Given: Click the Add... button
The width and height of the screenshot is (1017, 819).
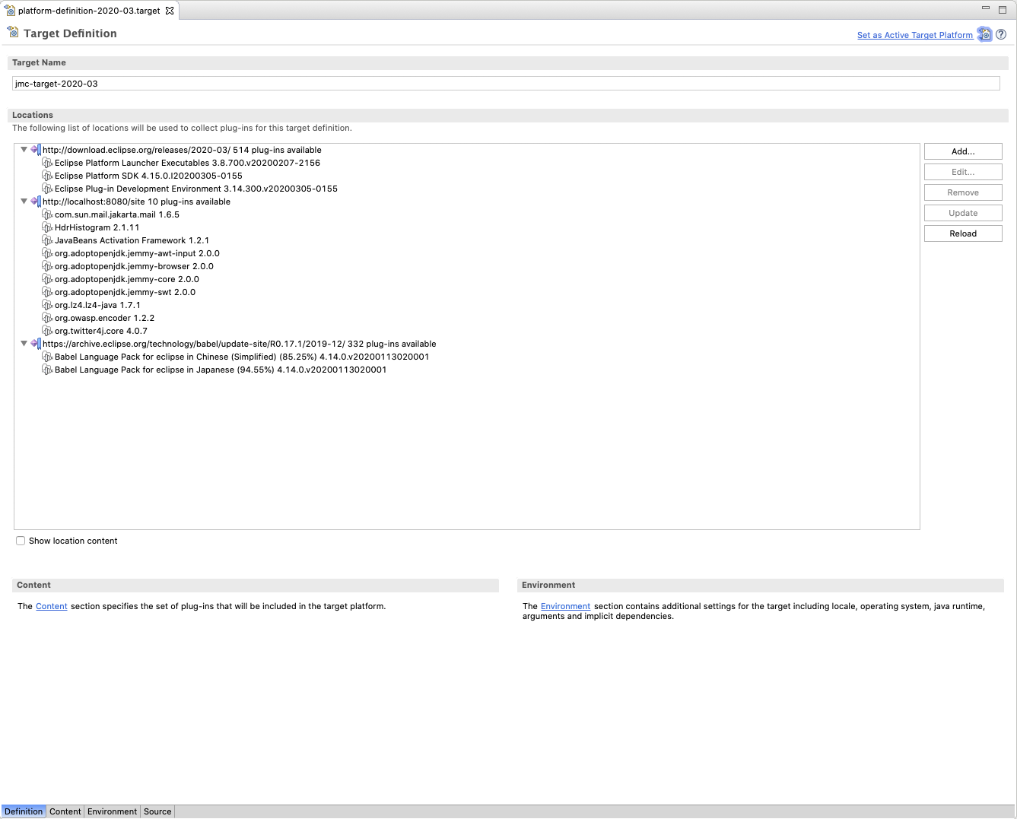Looking at the screenshot, I should coord(963,151).
